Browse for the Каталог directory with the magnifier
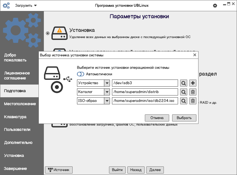This screenshot has width=237, height=175. pyautogui.click(x=183, y=92)
